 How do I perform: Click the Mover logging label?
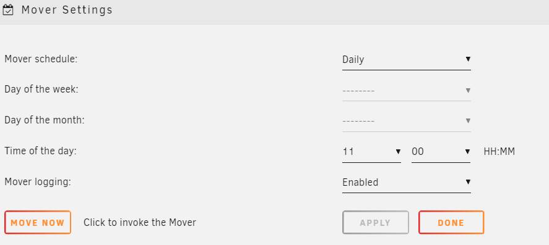point(38,182)
